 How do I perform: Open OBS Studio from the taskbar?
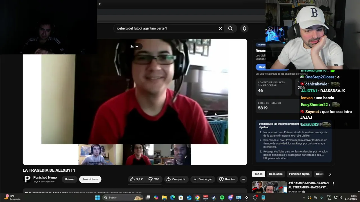(255, 198)
